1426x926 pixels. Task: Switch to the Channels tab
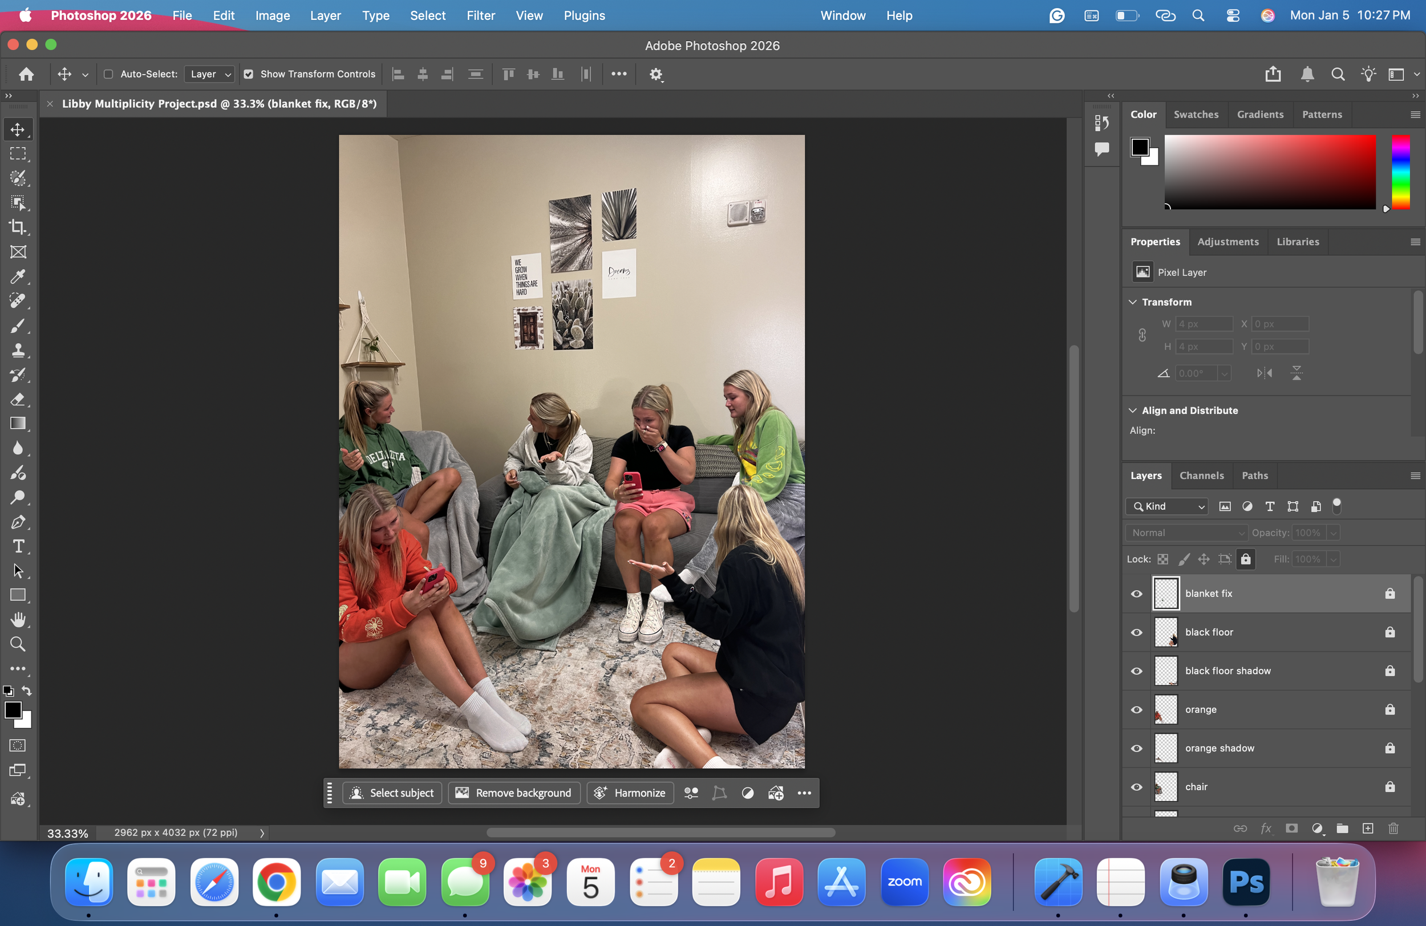1201,476
